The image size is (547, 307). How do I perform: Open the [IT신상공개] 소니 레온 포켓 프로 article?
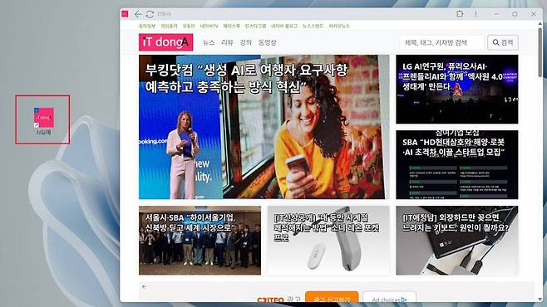click(328, 240)
